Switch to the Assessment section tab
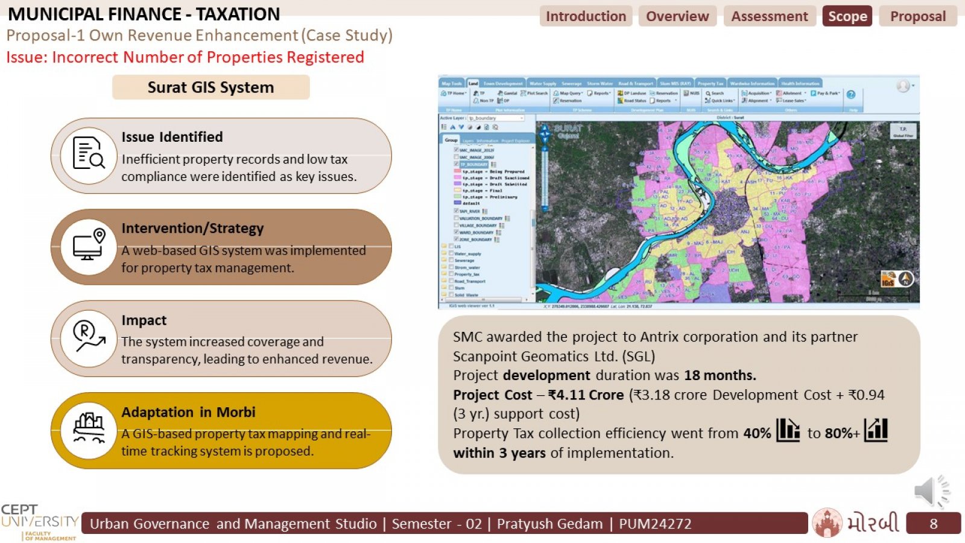The height and width of the screenshot is (543, 965). click(x=770, y=16)
